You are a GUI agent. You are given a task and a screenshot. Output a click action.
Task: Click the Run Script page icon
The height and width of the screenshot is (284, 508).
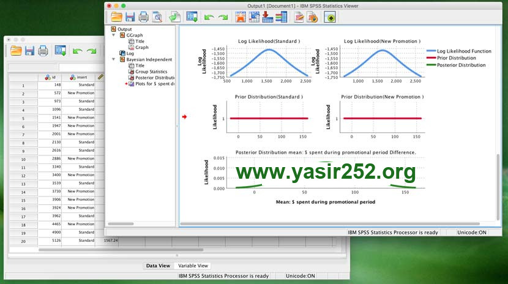(312, 17)
